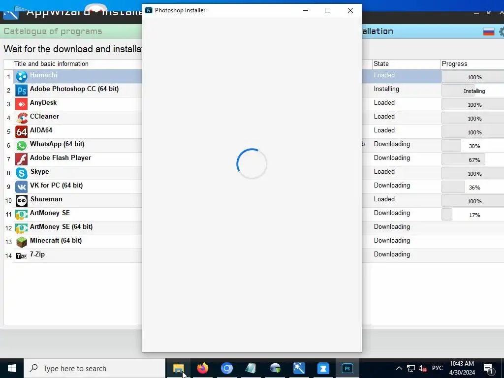Click the Photoshop Installer title bar icon
504x378 pixels.
click(149, 10)
